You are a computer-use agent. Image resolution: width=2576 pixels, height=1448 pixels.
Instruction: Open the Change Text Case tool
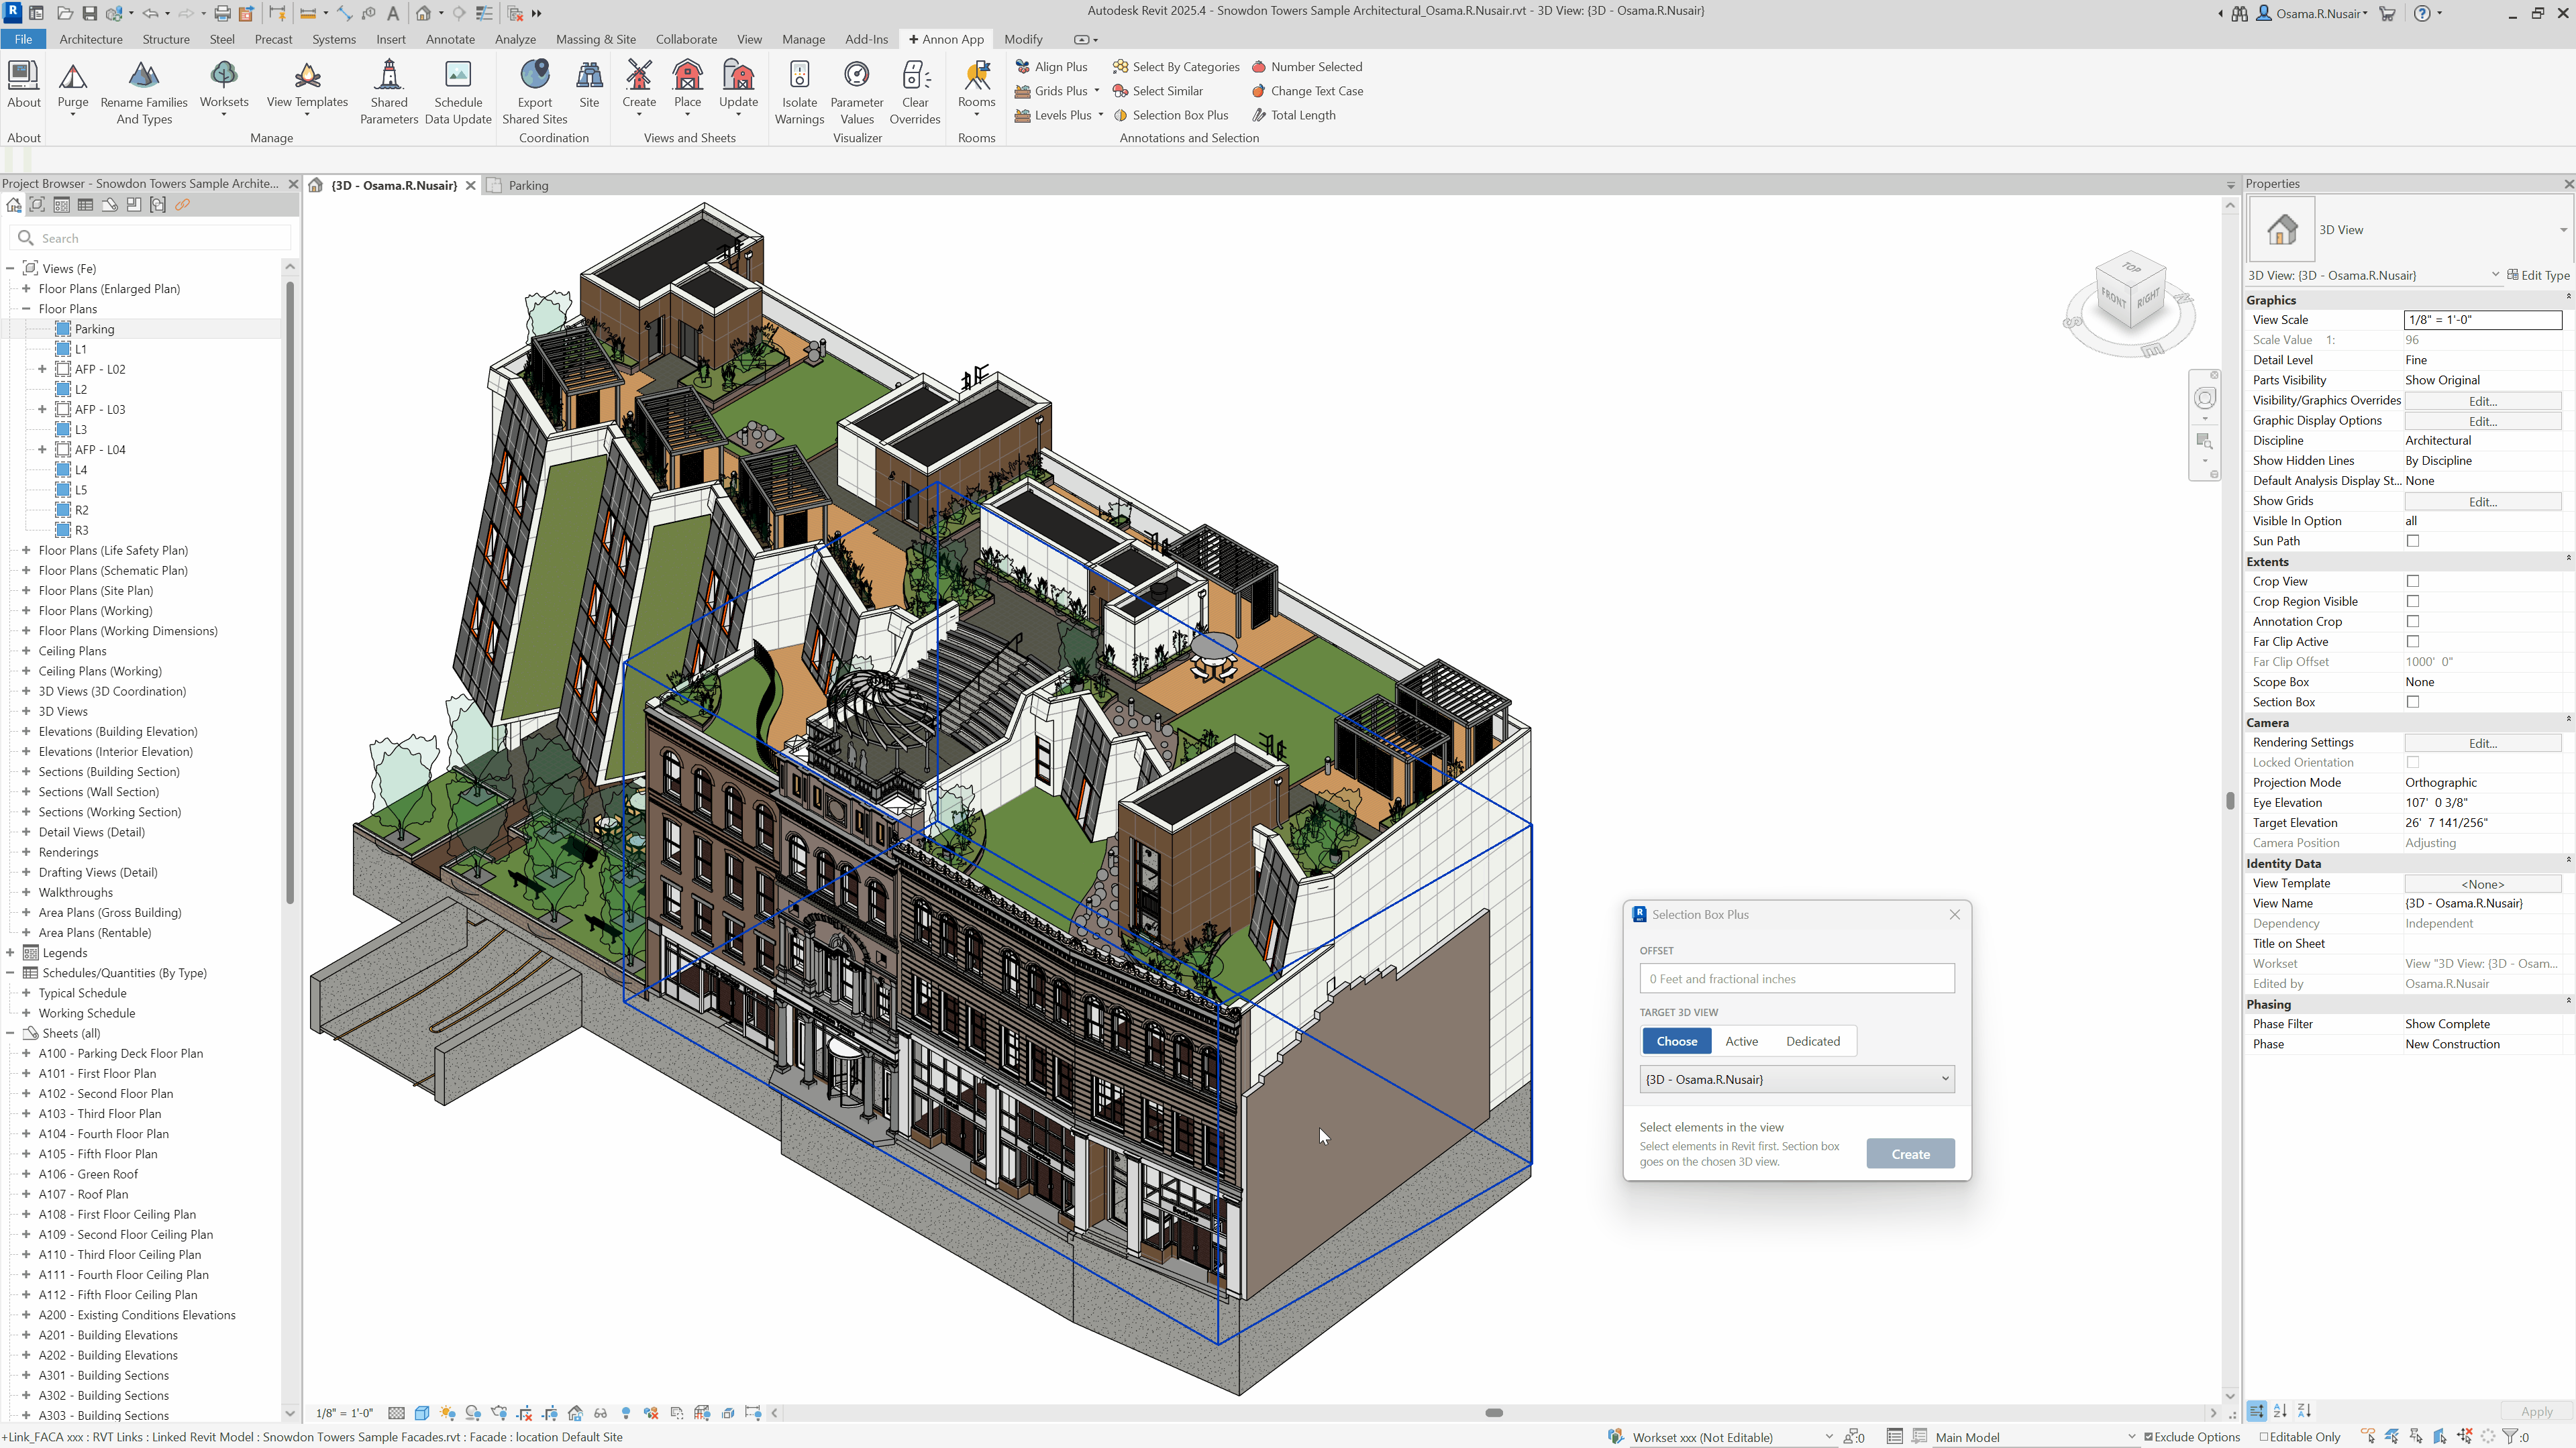[1307, 91]
